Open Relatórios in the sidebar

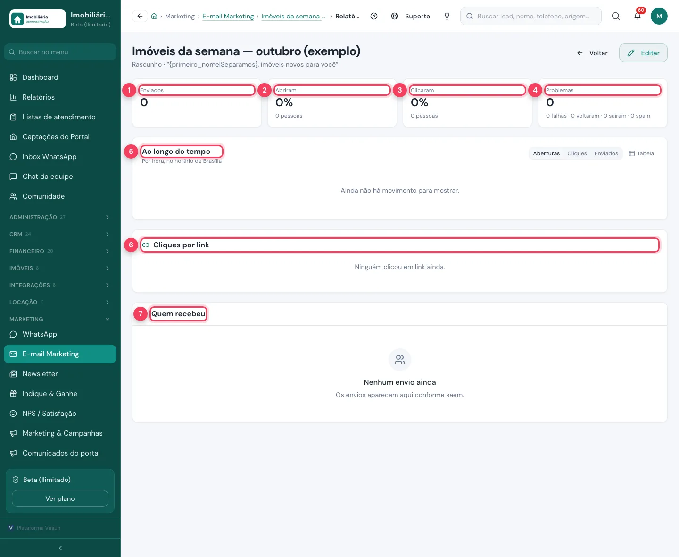[60, 97]
